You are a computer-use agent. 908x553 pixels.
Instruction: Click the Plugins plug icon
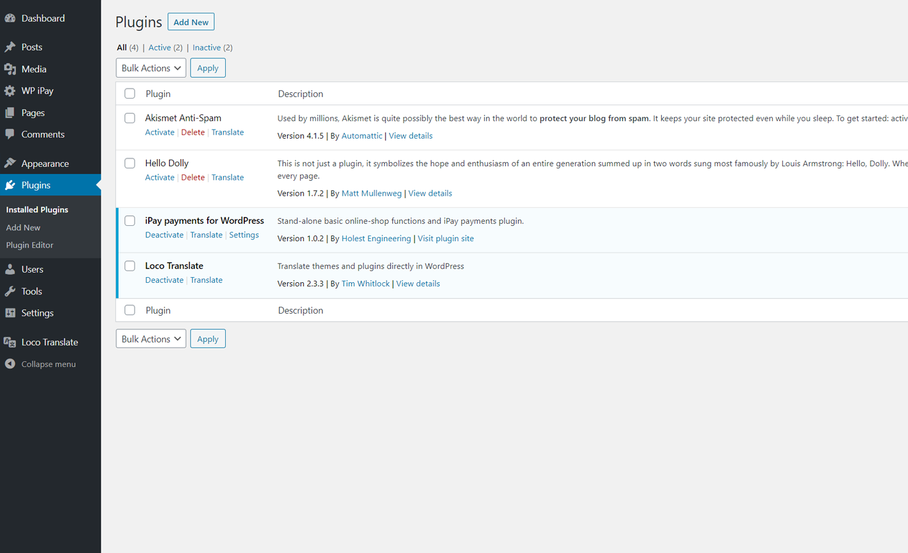10,185
